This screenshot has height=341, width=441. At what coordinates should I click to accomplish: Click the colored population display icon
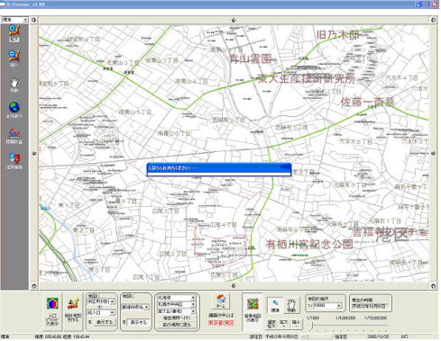tap(52, 311)
